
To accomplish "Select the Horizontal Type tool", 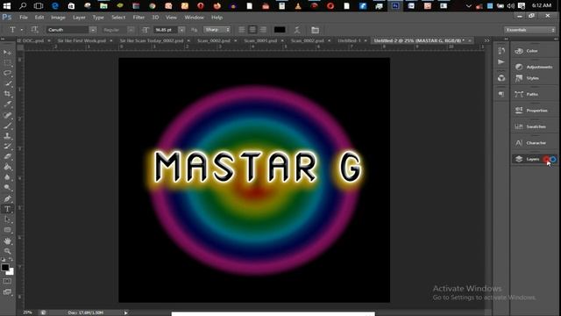I will click(8, 209).
